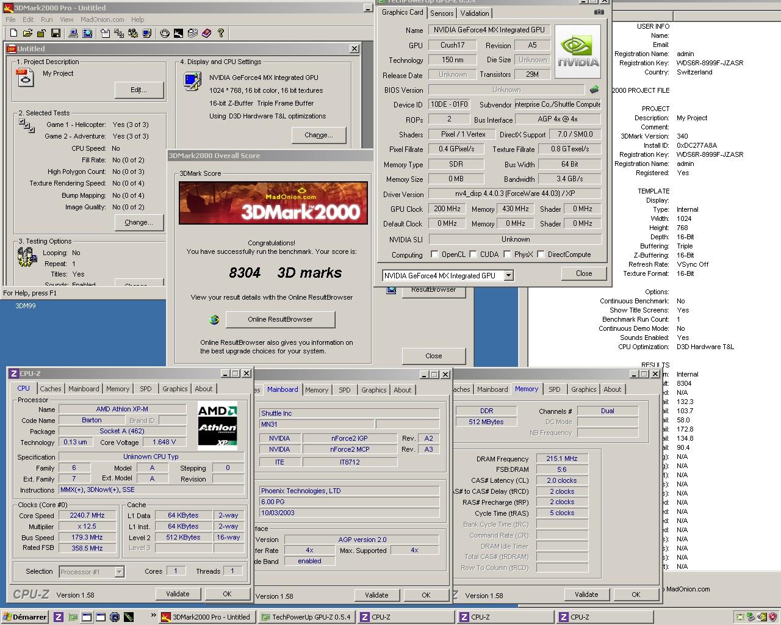The image size is (781, 625).
Task: Open the Processor #1 selection dropdown in CPU-Z
Action: click(120, 572)
